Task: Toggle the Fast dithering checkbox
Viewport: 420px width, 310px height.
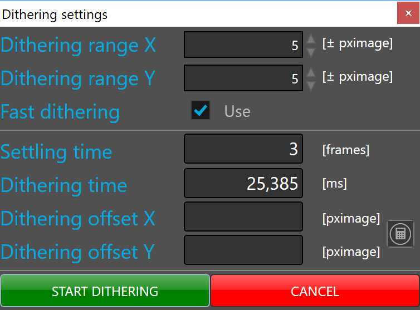Action: (x=200, y=111)
